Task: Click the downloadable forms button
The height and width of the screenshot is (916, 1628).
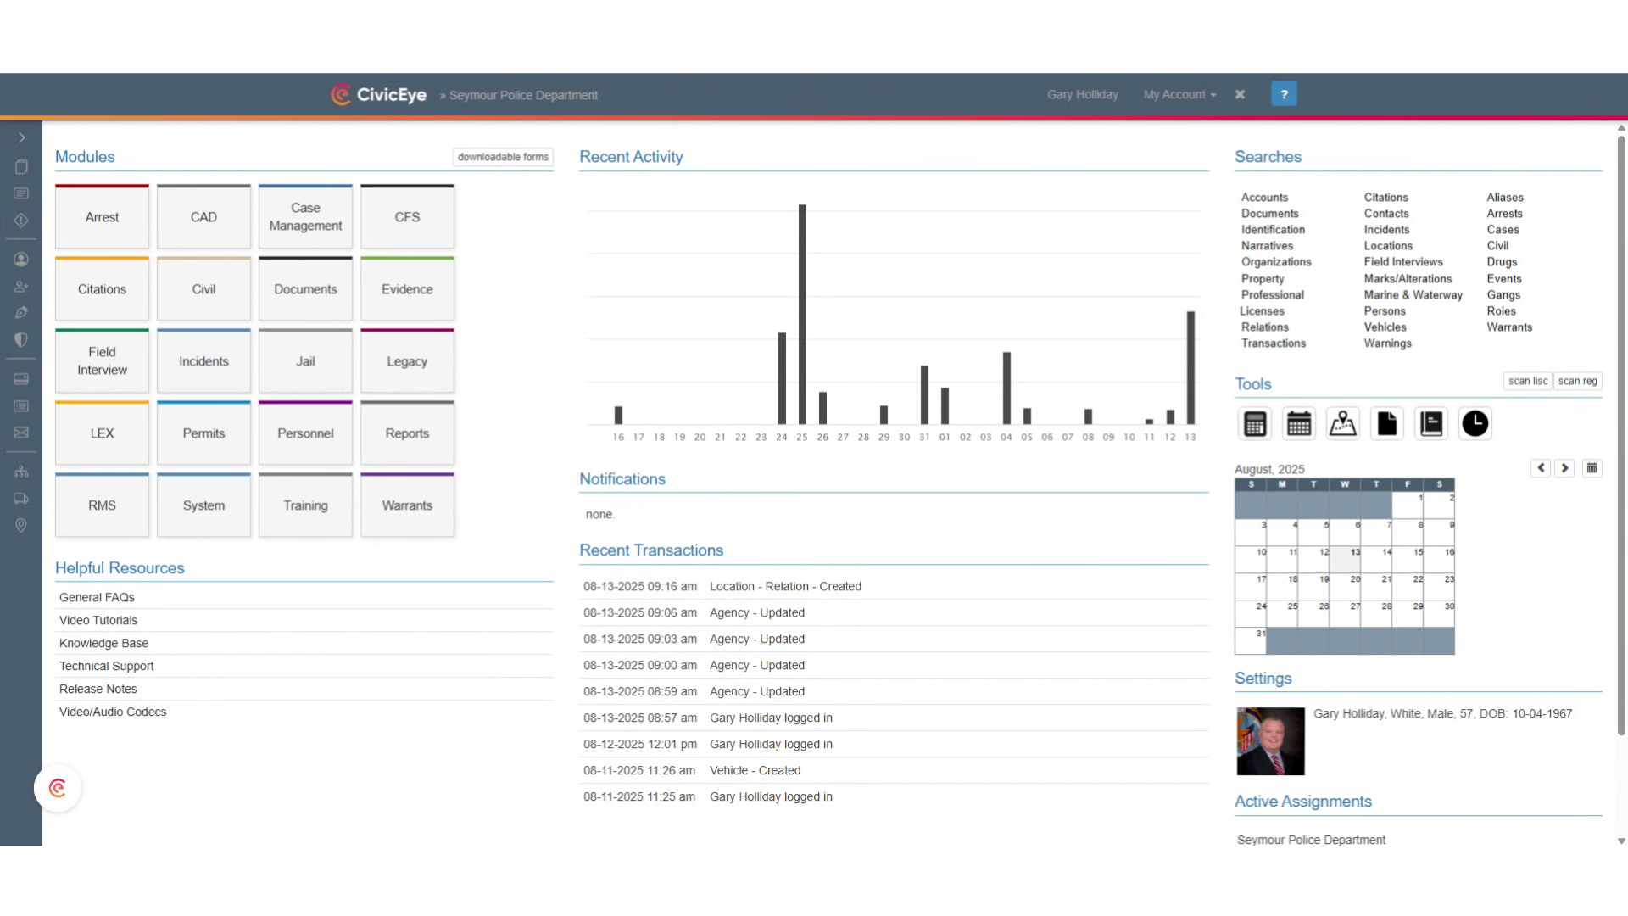Action: [x=503, y=157]
